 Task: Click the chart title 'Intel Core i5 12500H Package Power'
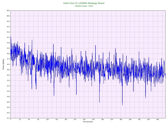(x=84, y=3)
